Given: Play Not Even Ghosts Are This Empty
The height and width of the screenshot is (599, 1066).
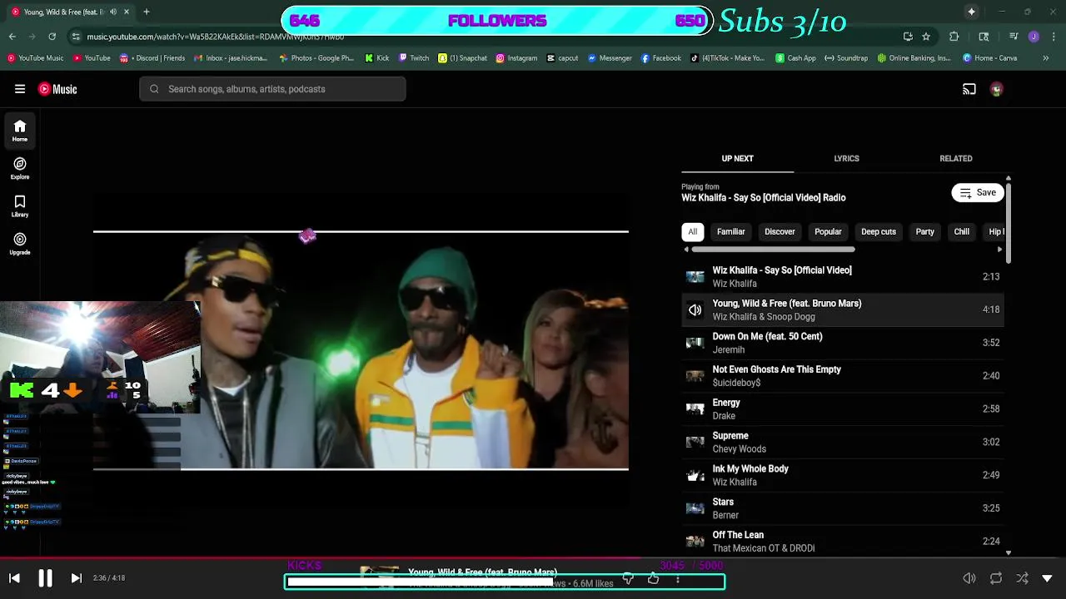Looking at the screenshot, I should pyautogui.click(x=843, y=376).
